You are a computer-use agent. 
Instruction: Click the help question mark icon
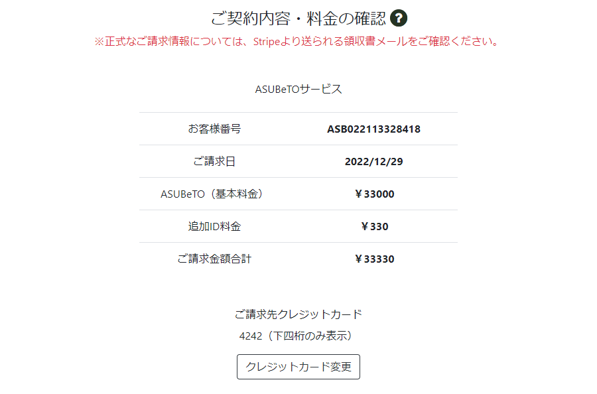pyautogui.click(x=399, y=19)
